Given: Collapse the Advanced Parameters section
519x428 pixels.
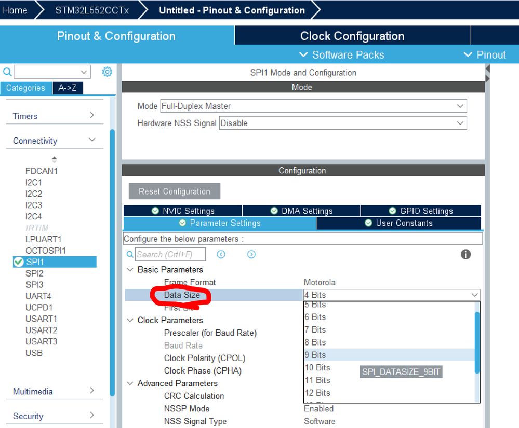Looking at the screenshot, I should (130, 383).
